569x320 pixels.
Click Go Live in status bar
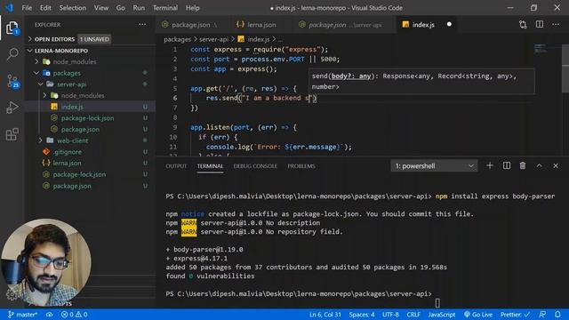click(478, 315)
